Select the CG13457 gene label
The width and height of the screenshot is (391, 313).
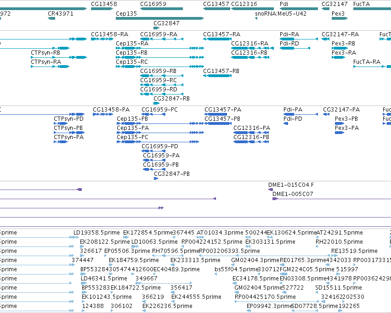216,4
